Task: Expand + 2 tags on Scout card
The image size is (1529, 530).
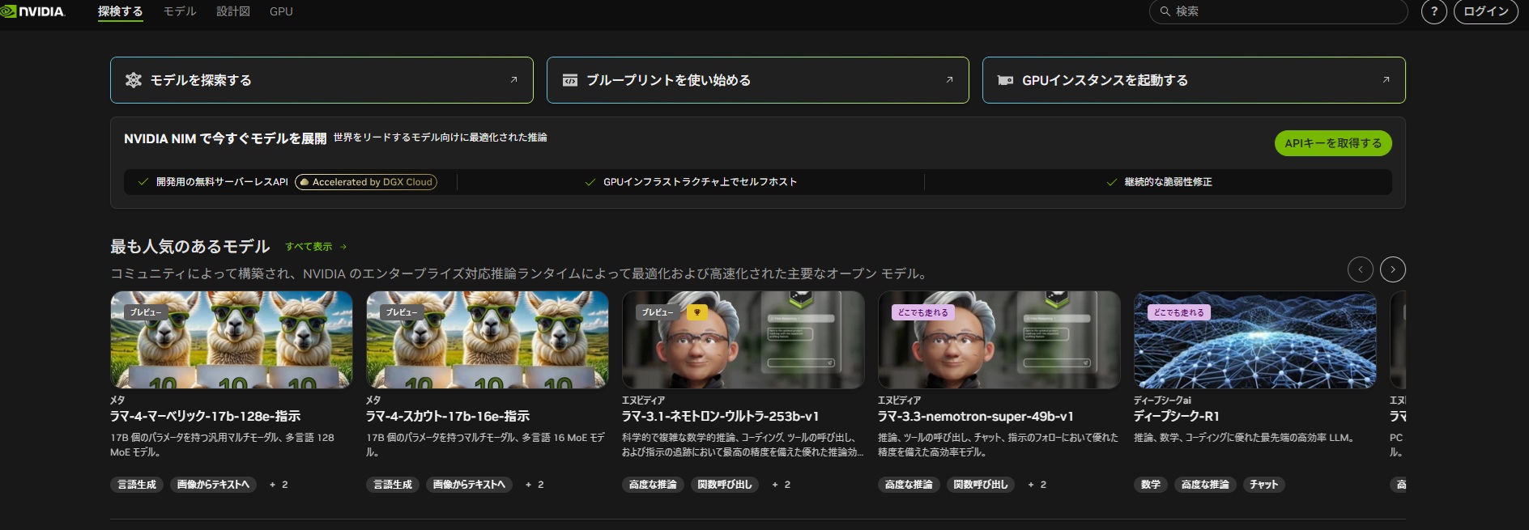Action: point(535,485)
